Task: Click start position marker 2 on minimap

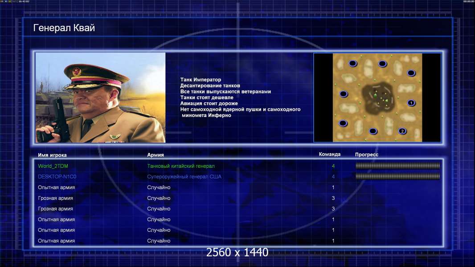Action: pos(402,131)
